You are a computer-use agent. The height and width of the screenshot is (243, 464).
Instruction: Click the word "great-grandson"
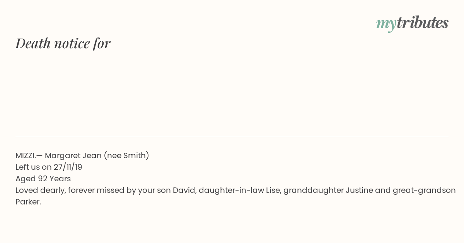tap(424, 191)
